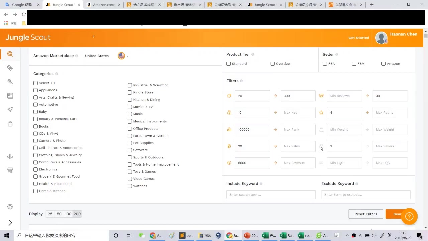Set display to 25 results

pos(50,214)
